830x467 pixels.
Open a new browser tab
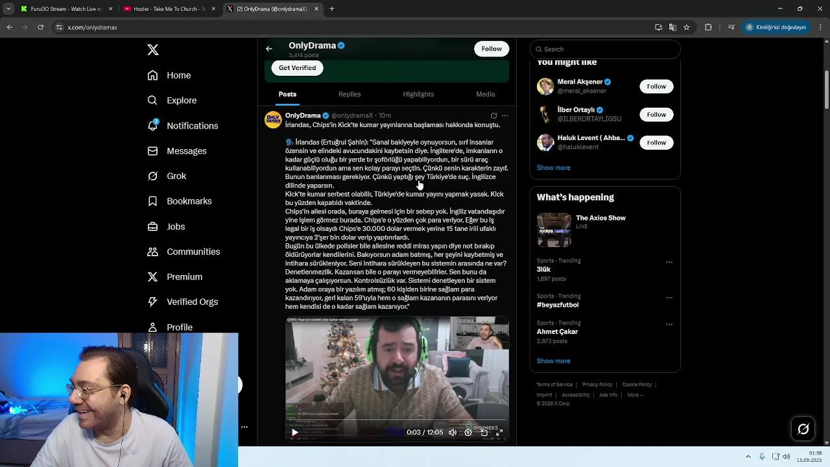click(x=332, y=9)
